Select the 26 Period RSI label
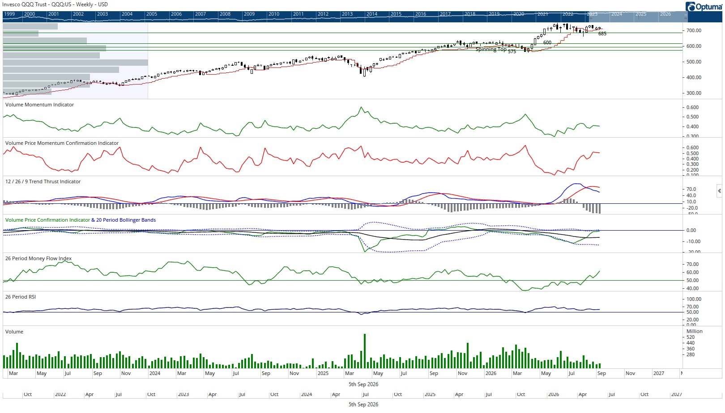The height and width of the screenshot is (413, 725). pos(20,297)
